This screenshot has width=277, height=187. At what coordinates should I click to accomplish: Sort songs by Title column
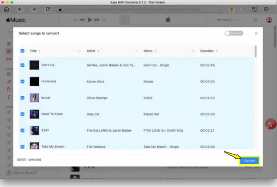pos(40,51)
